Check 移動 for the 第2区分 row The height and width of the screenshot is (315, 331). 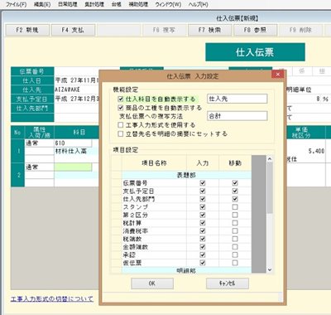(x=235, y=215)
